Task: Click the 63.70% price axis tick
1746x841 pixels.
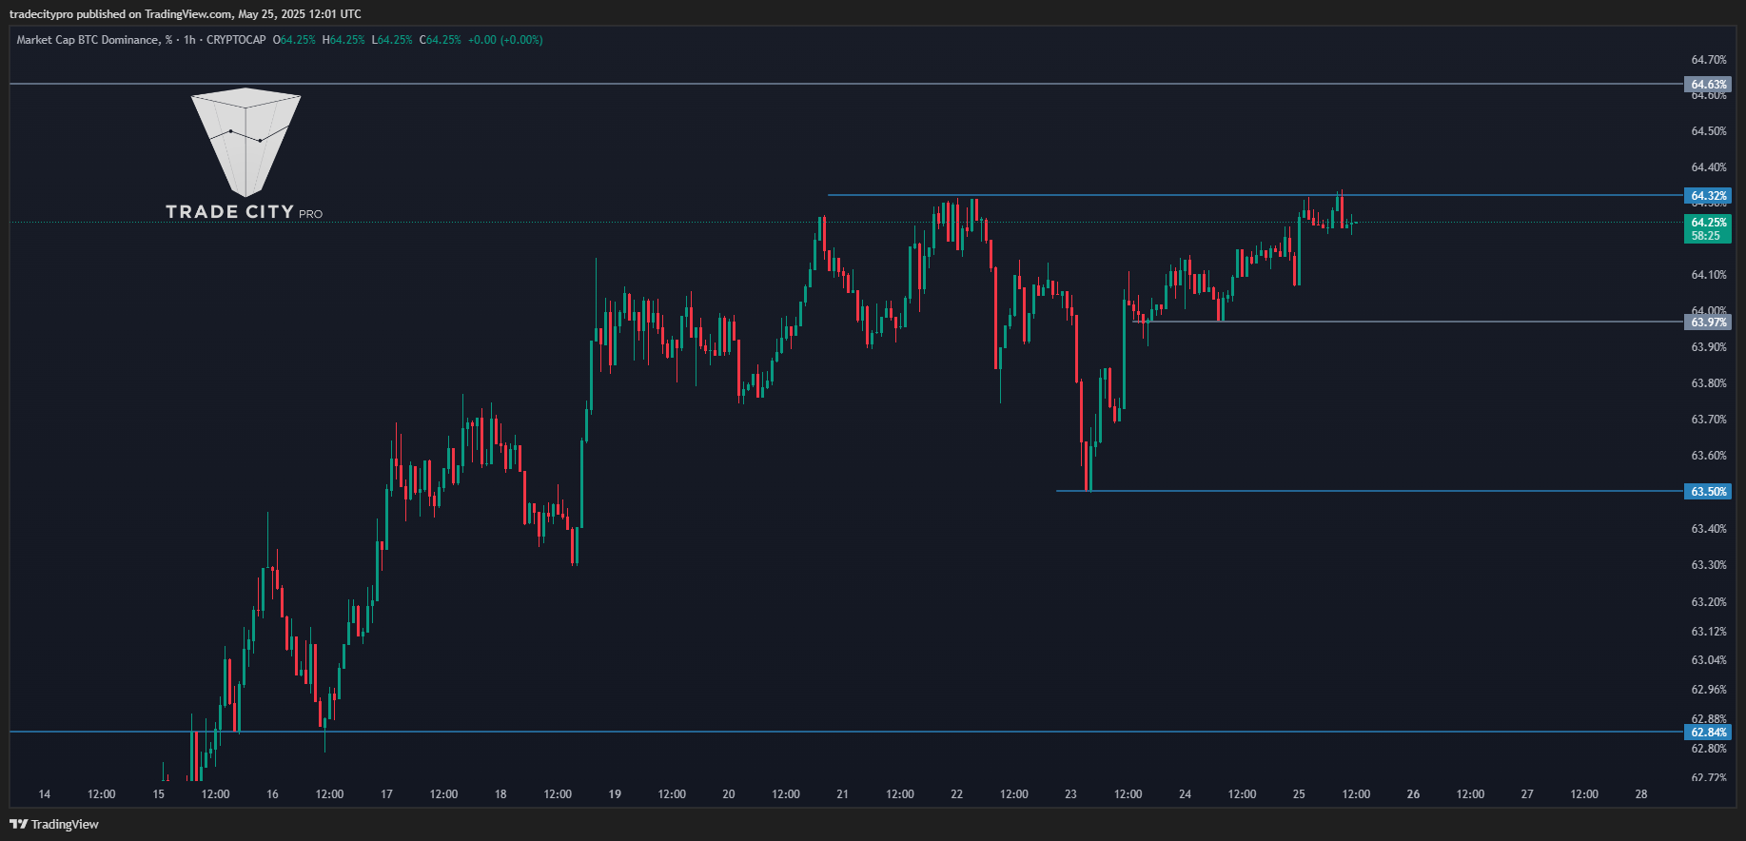Action: (1709, 420)
